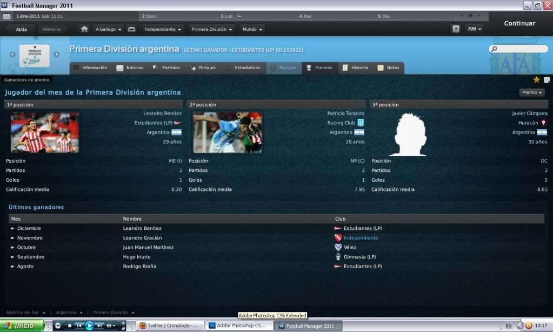Screen dimensions: 553x332
Task: Switch to the Fichajes tab
Action: [x=203, y=68]
